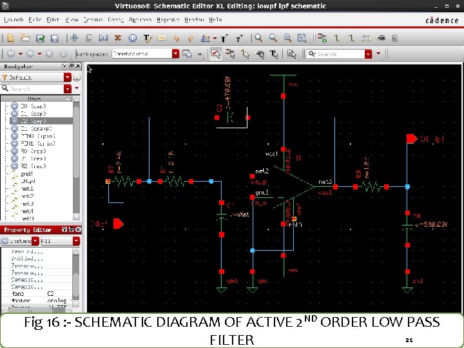Screen dimensions: 464x348
Task: Expand toolbar overflow double-chevron
Action: pyautogui.click(x=200, y=54)
